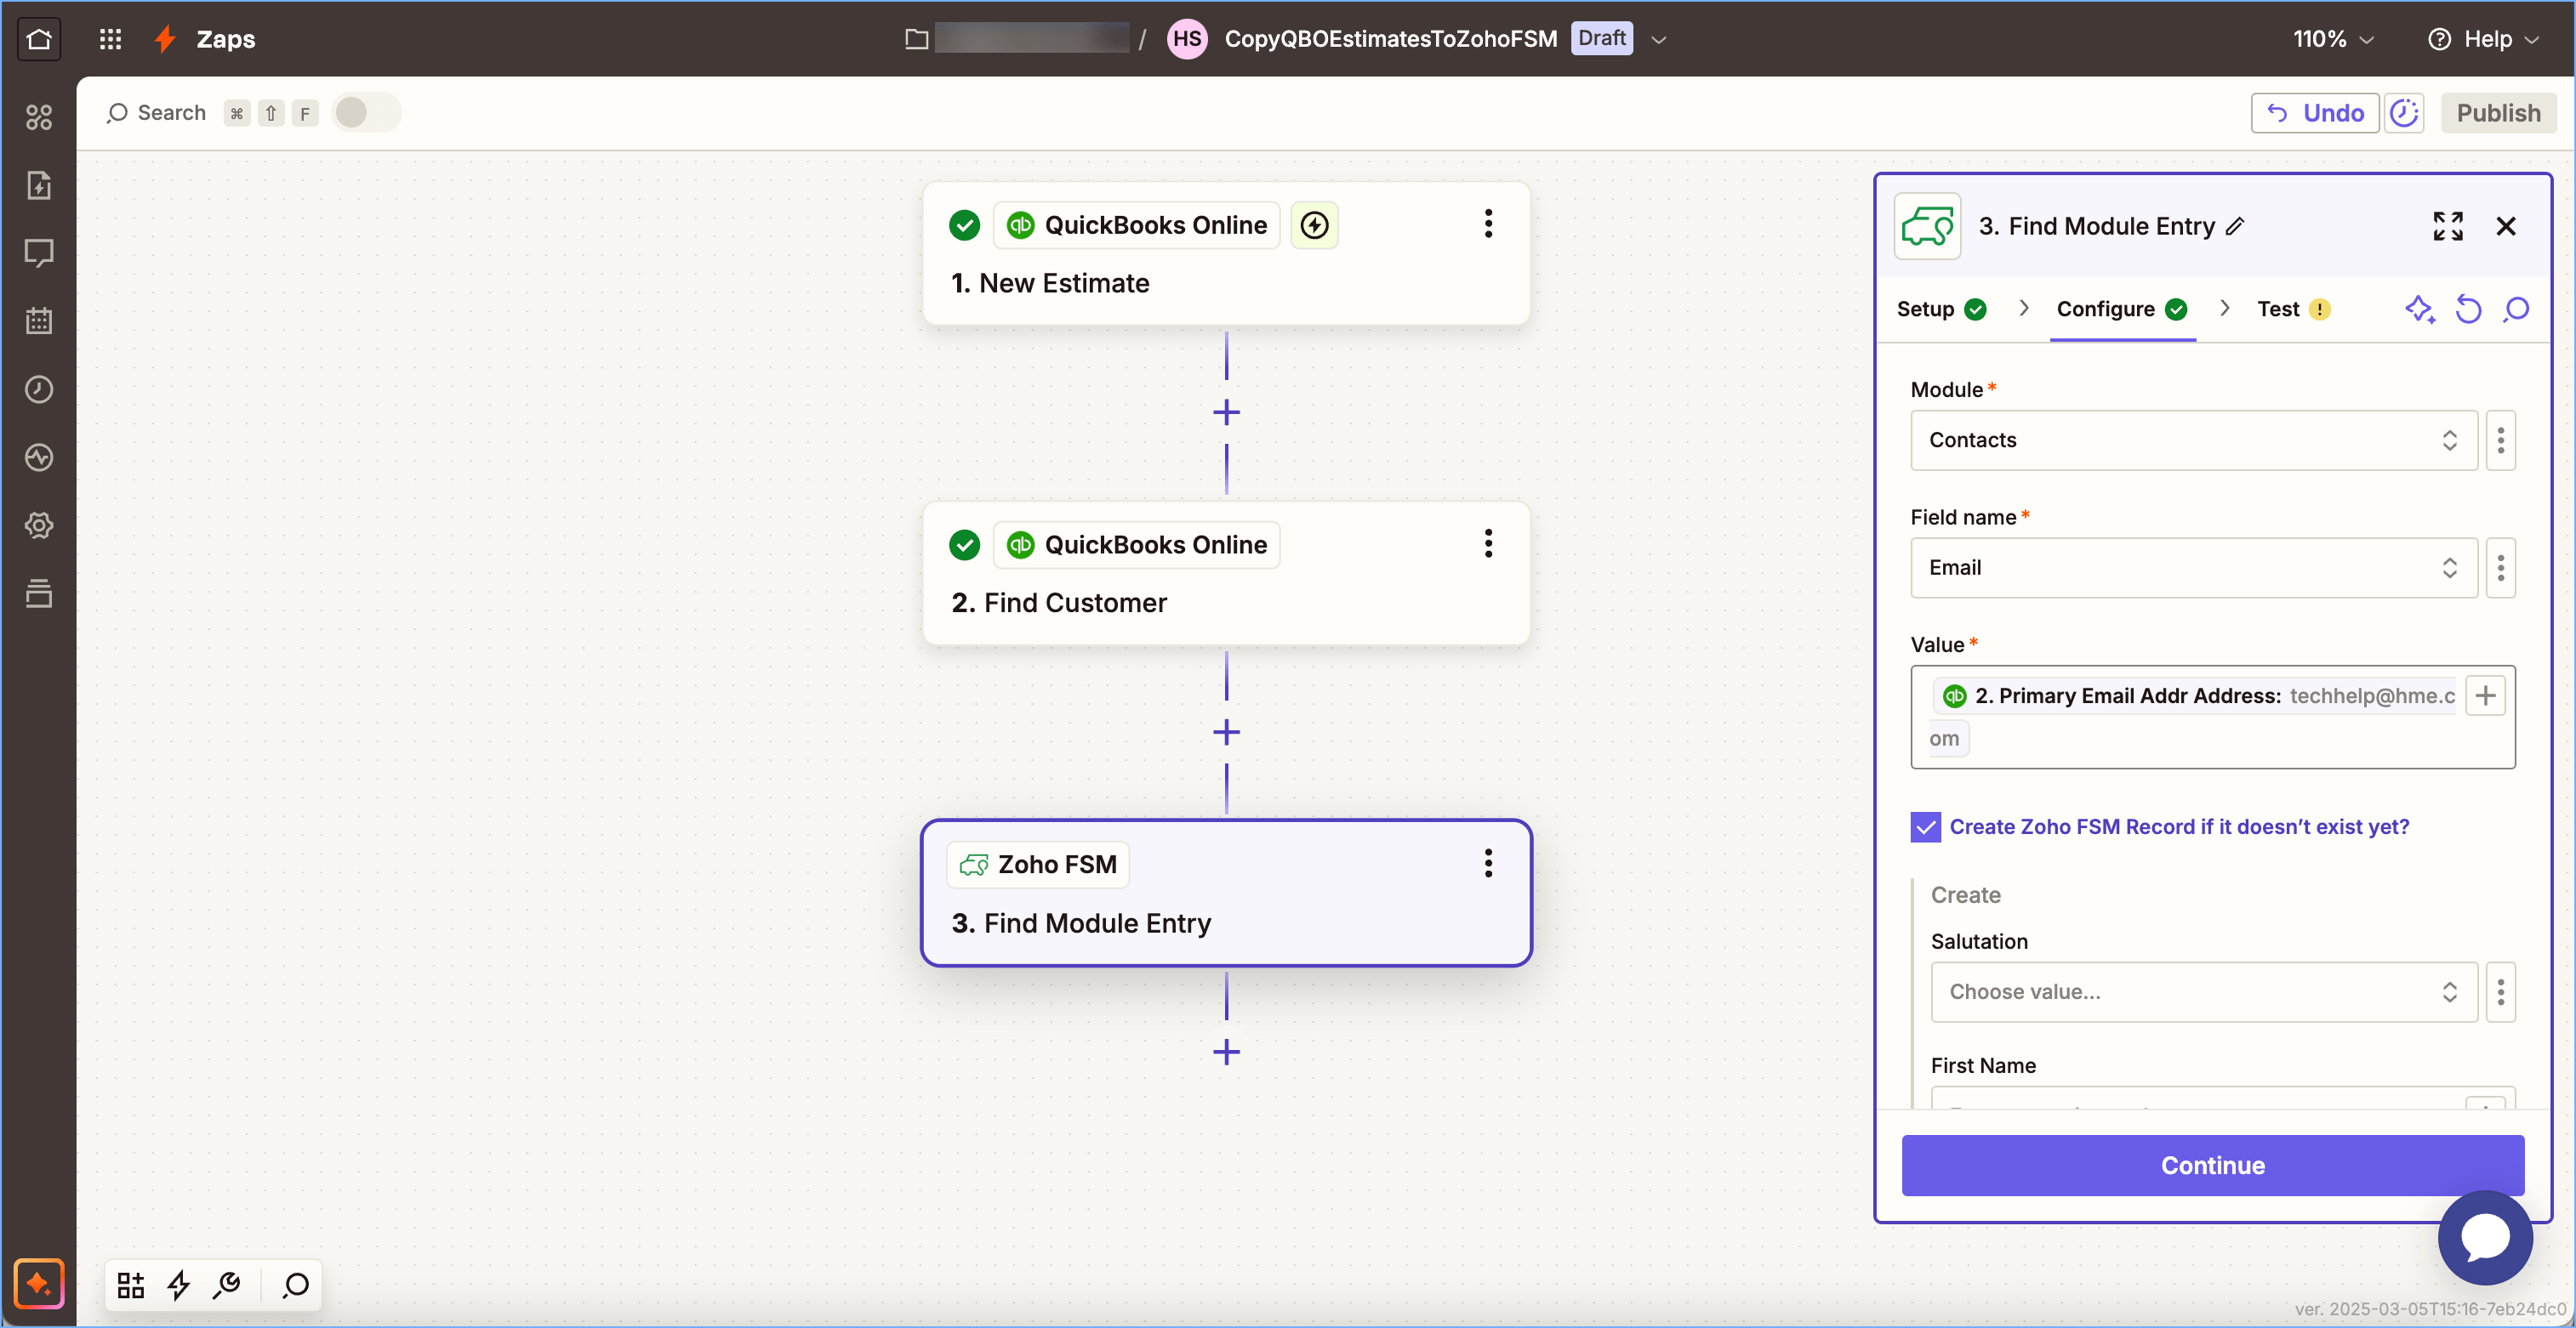The height and width of the screenshot is (1328, 2576).
Task: Expand the 110% zoom level dropdown
Action: [x=2332, y=39]
